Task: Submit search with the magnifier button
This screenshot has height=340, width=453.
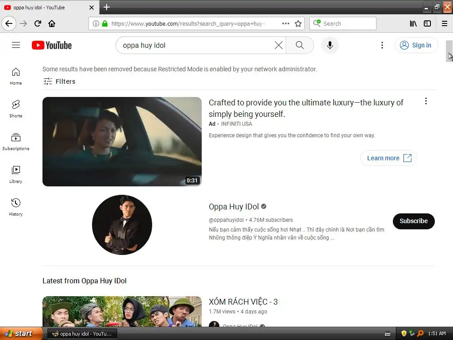Action: (300, 45)
